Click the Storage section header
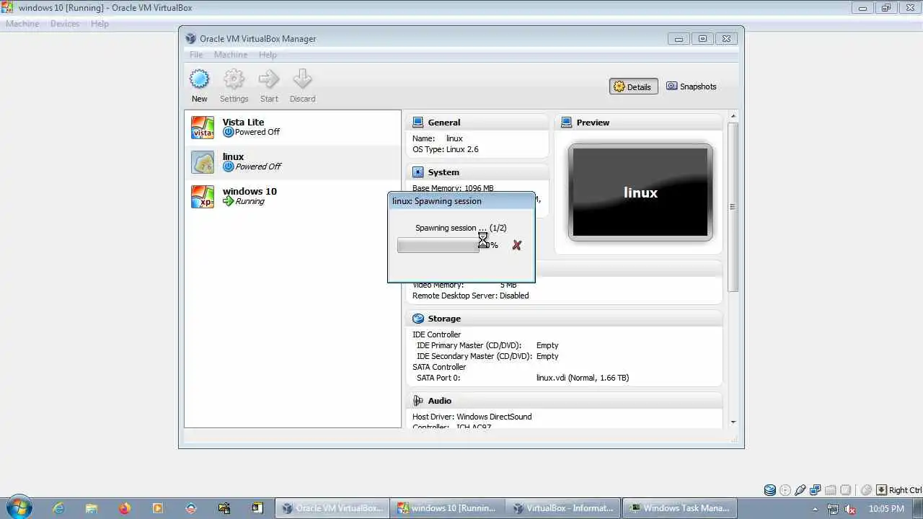This screenshot has width=923, height=519. [564, 319]
